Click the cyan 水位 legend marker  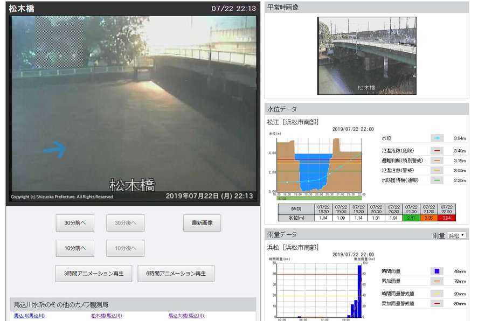[x=437, y=138]
